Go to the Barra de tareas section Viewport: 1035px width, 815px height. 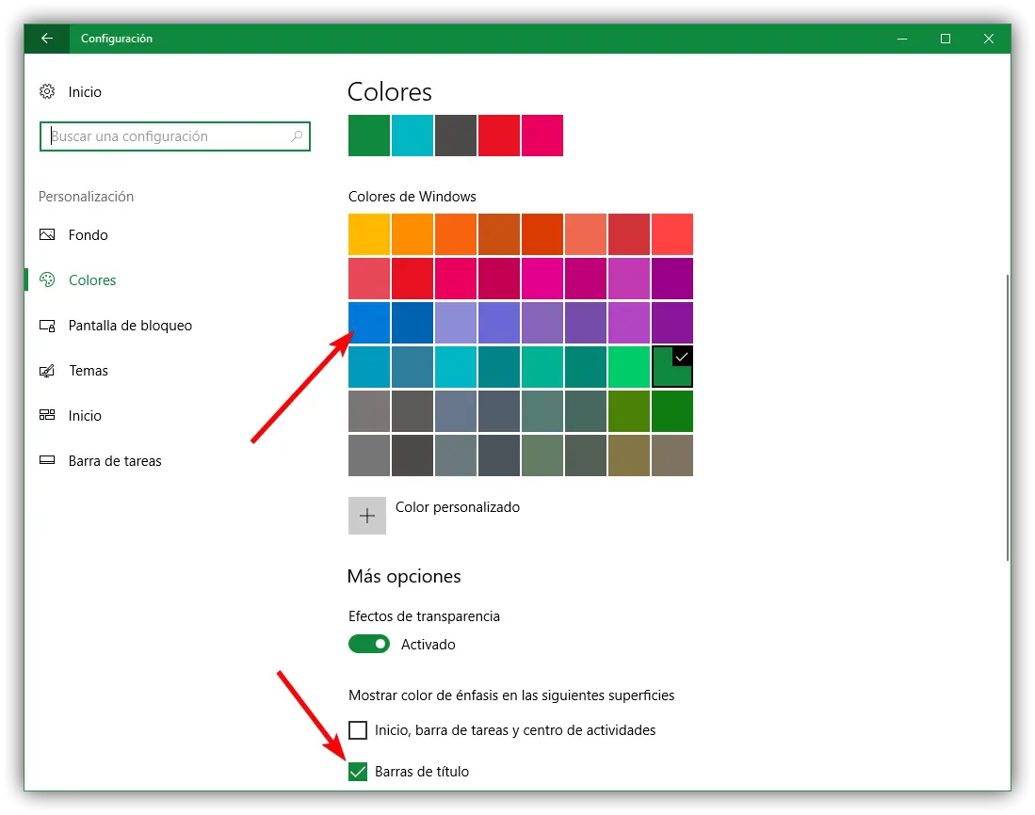[x=115, y=461]
